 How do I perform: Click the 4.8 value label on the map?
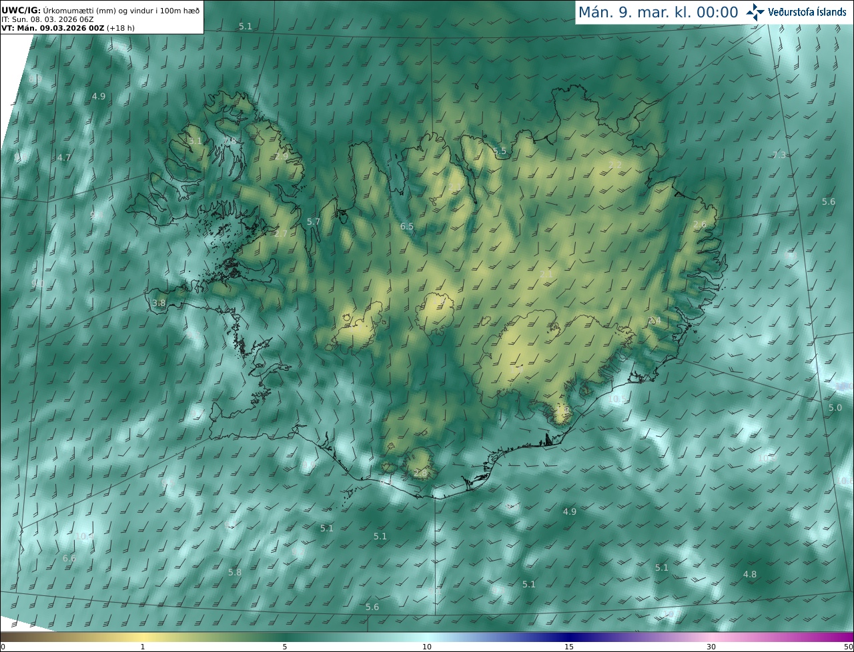point(750,574)
